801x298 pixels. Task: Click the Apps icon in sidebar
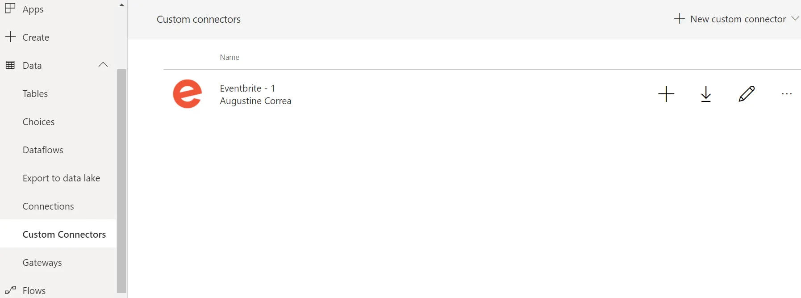point(10,8)
